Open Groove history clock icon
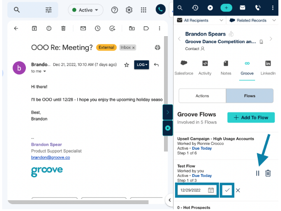This screenshot has width=281, height=211. coord(195,8)
